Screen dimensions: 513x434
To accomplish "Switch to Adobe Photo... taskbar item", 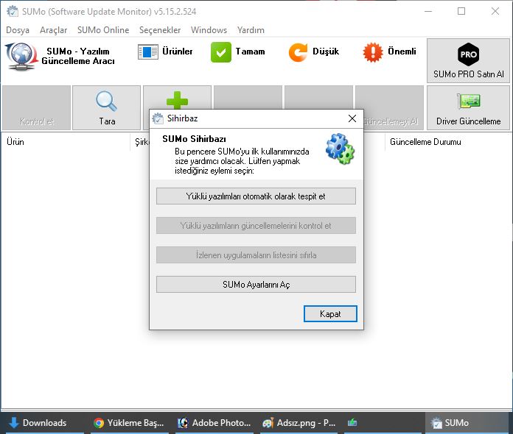I will click(214, 423).
